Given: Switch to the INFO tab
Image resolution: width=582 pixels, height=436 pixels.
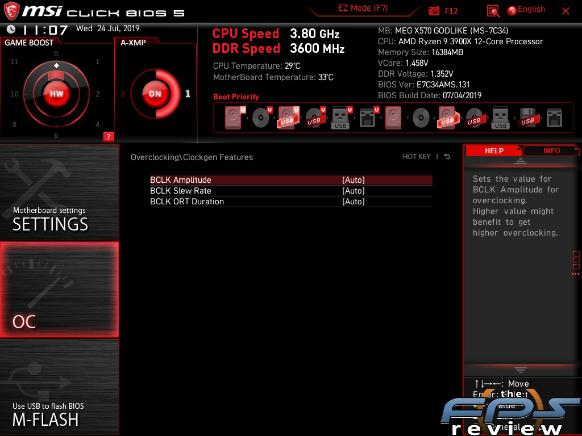Looking at the screenshot, I should (551, 151).
